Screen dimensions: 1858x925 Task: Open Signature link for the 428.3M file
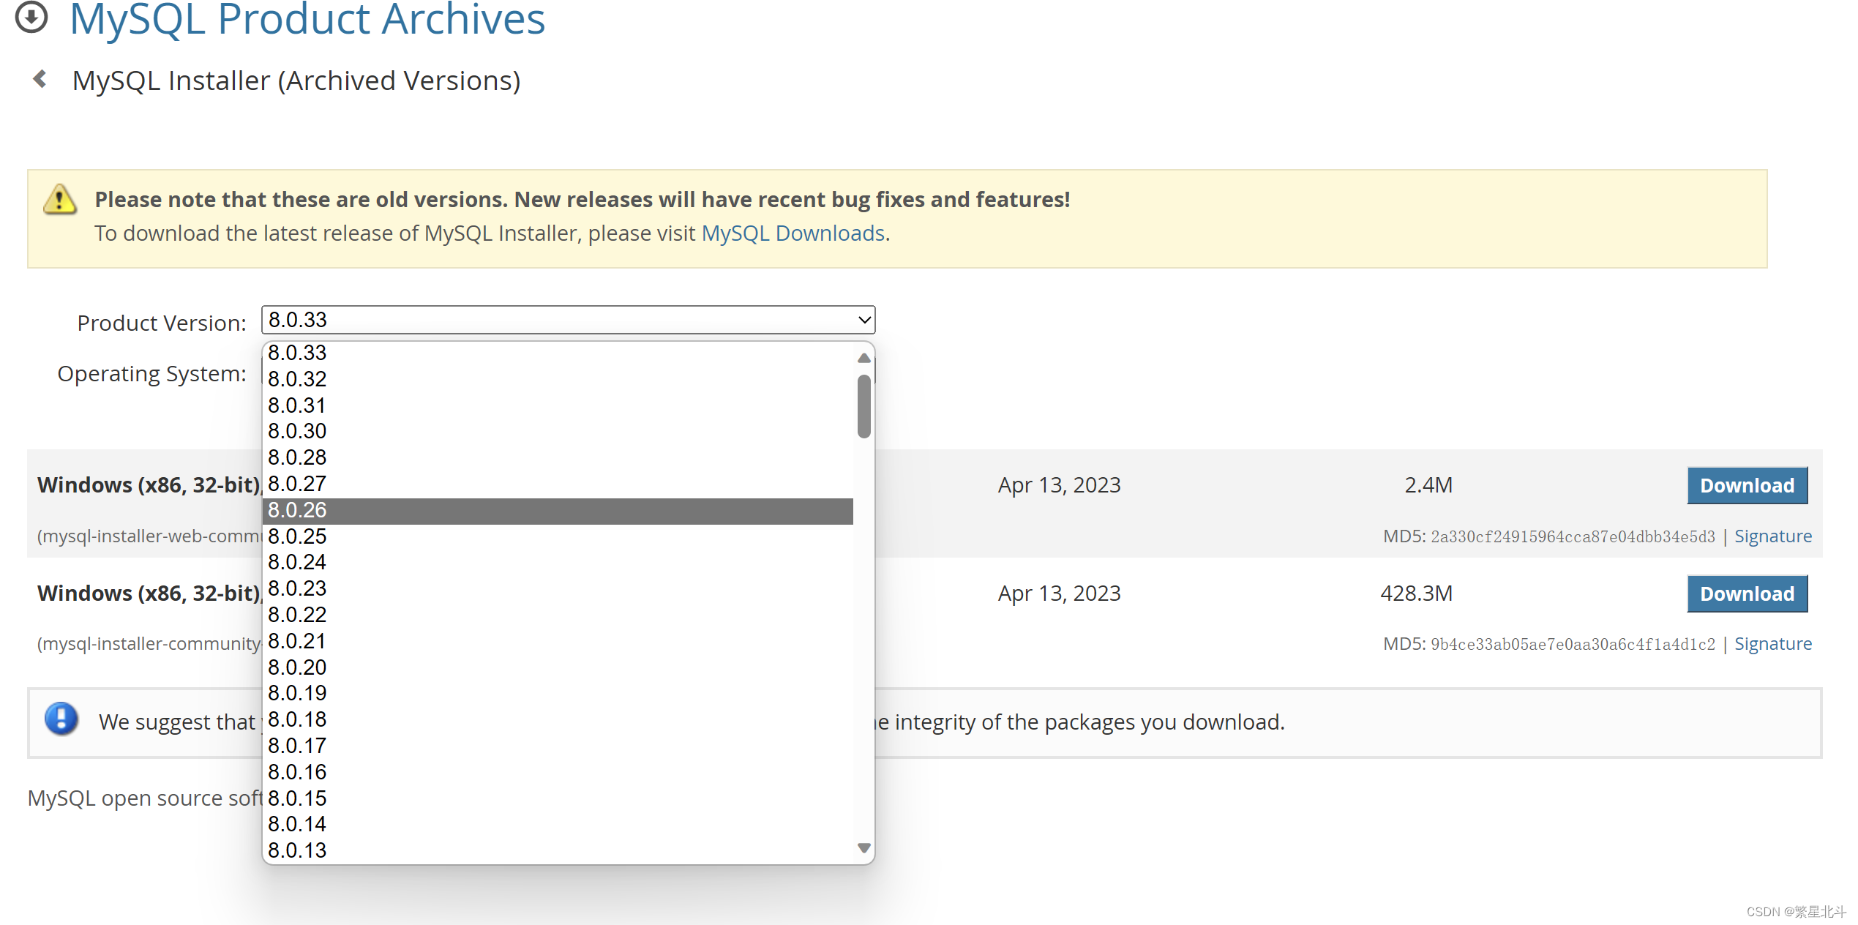tap(1772, 644)
